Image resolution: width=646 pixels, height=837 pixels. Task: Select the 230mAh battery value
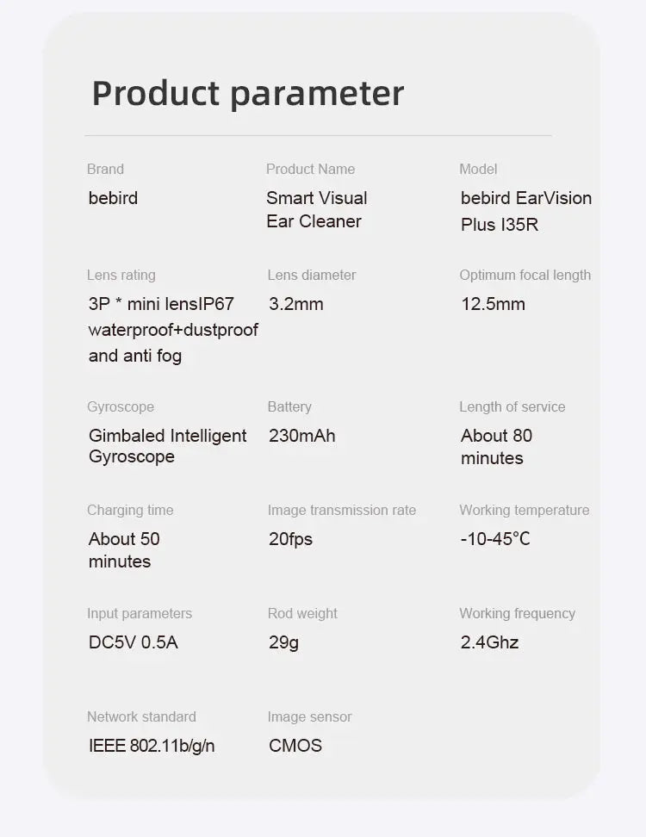[302, 436]
